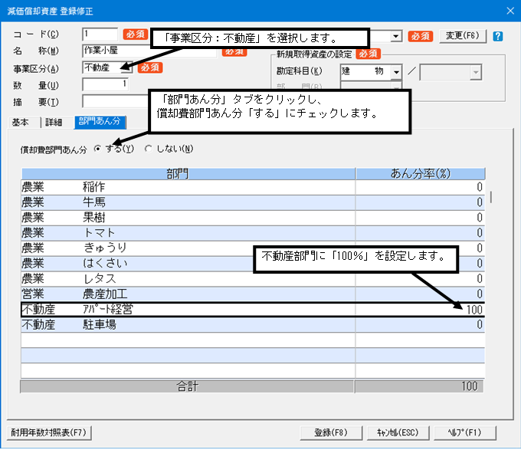Screen dimensions: 521x450
Task: Click the あん分率(%) column header
Action: pos(421,174)
